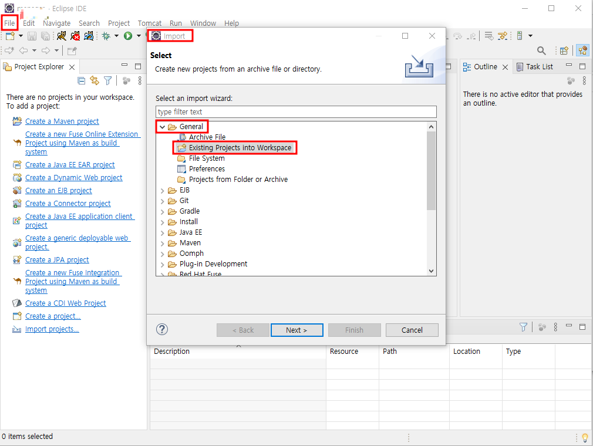Click the Pin Editor toolbar icon
The height and width of the screenshot is (446, 593).
72,50
